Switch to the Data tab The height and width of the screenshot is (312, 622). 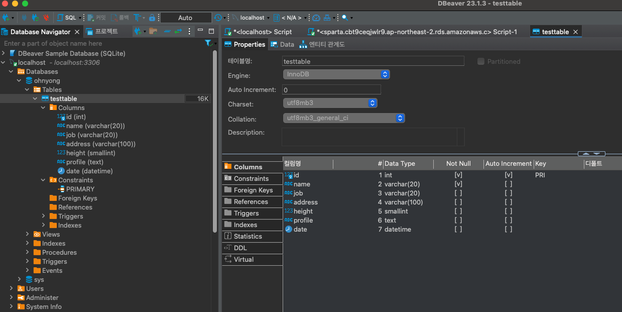pos(282,44)
